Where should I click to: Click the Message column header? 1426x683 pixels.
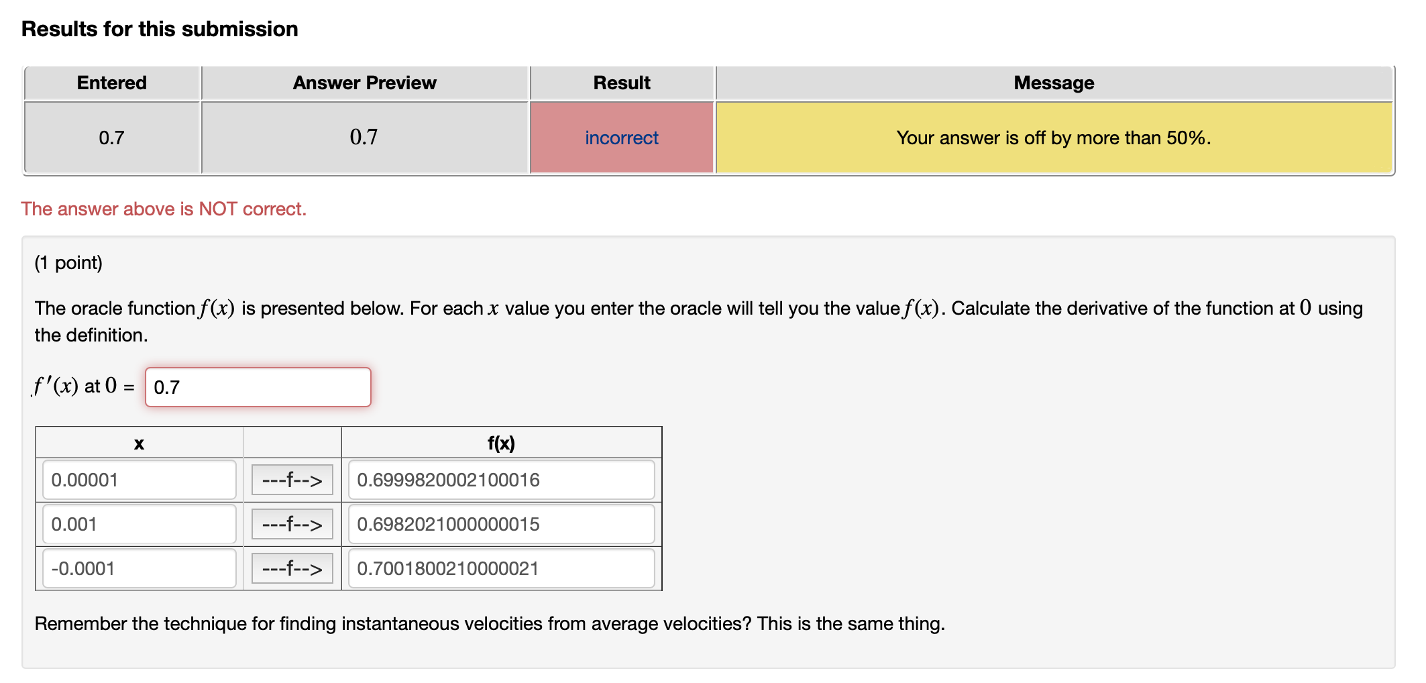click(1053, 83)
